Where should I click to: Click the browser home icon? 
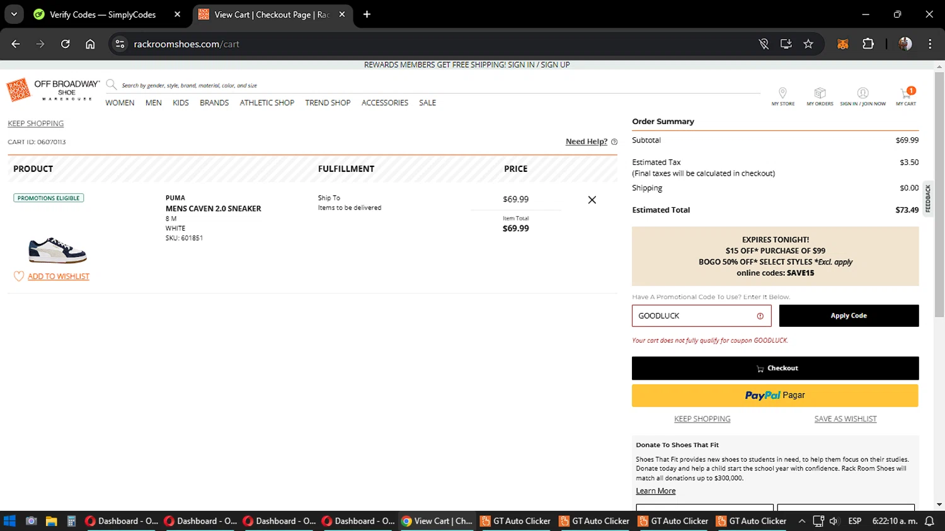click(x=90, y=44)
